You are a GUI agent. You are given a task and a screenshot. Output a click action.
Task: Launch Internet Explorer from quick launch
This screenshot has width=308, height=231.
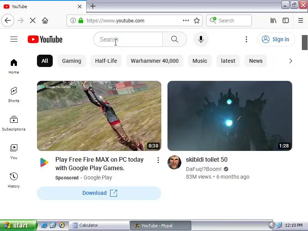pyautogui.click(x=44, y=225)
